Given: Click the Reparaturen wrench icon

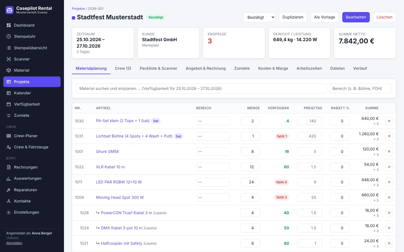Looking at the screenshot, I should click(9, 190).
